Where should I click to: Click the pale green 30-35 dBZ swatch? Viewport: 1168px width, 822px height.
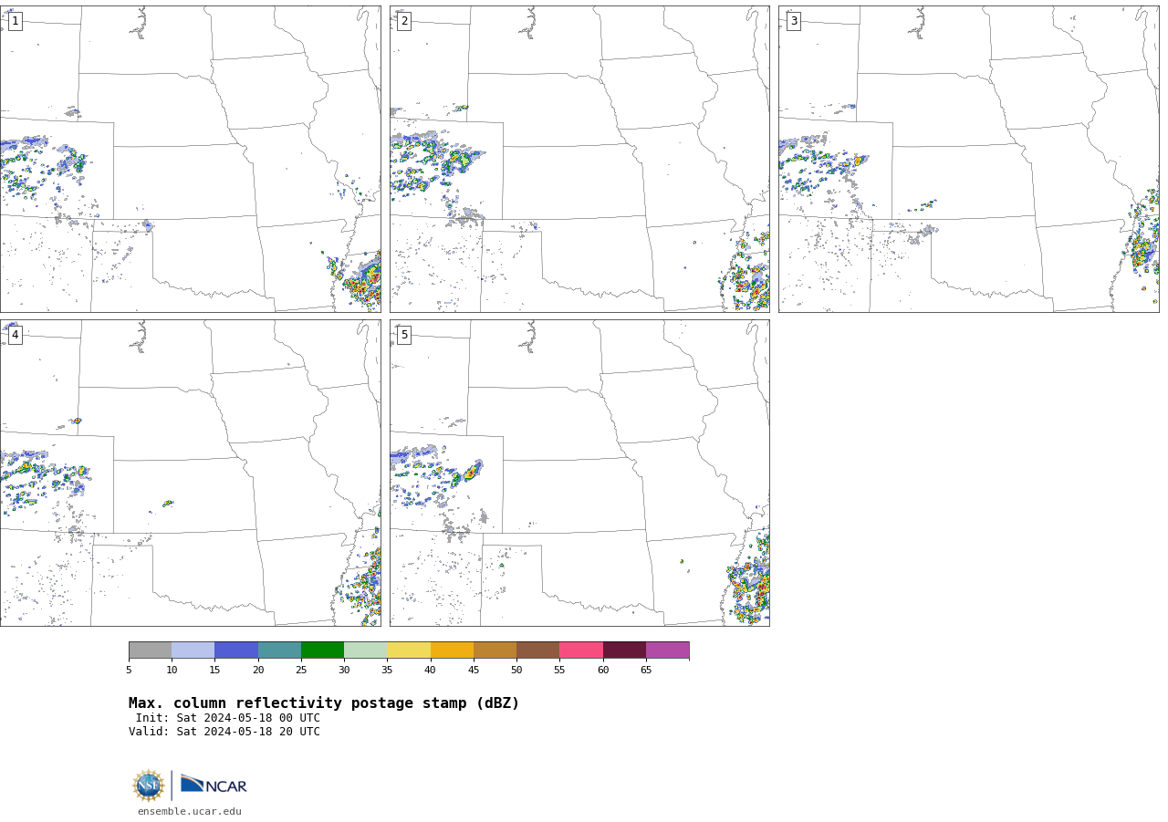pyautogui.click(x=365, y=650)
